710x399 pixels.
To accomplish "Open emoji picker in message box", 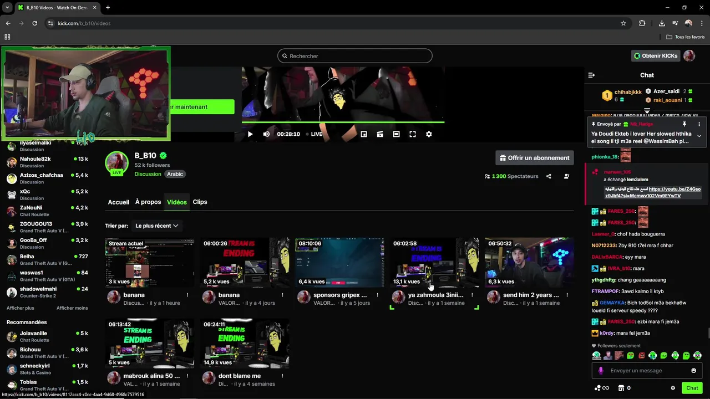I will pyautogui.click(x=693, y=371).
